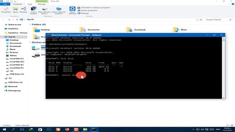This screenshot has height=132, width=235.
Task: Select Local Disk (C:) in the sidebar
Action: [x=17, y=59]
